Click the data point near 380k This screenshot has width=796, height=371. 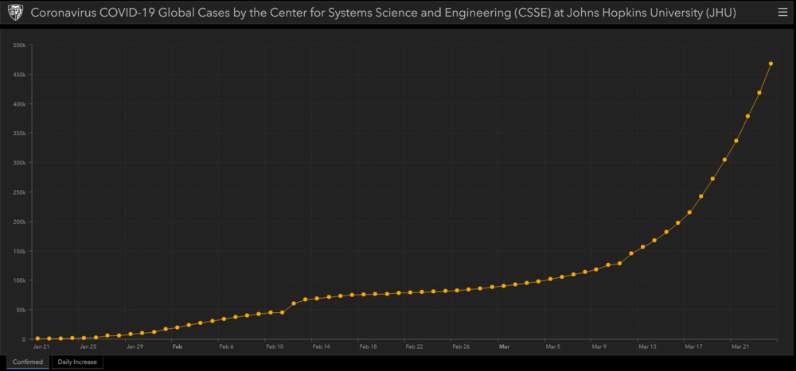coord(747,116)
